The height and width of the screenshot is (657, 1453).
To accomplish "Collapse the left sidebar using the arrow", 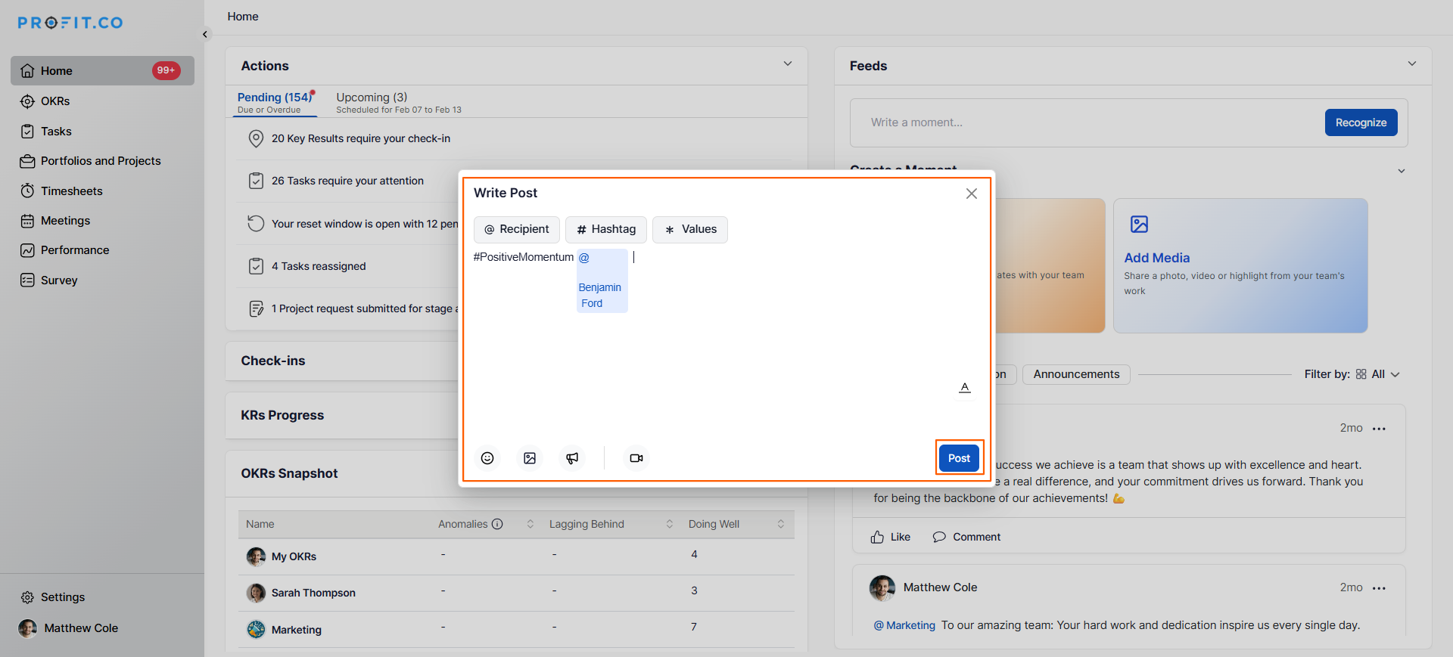I will (205, 34).
